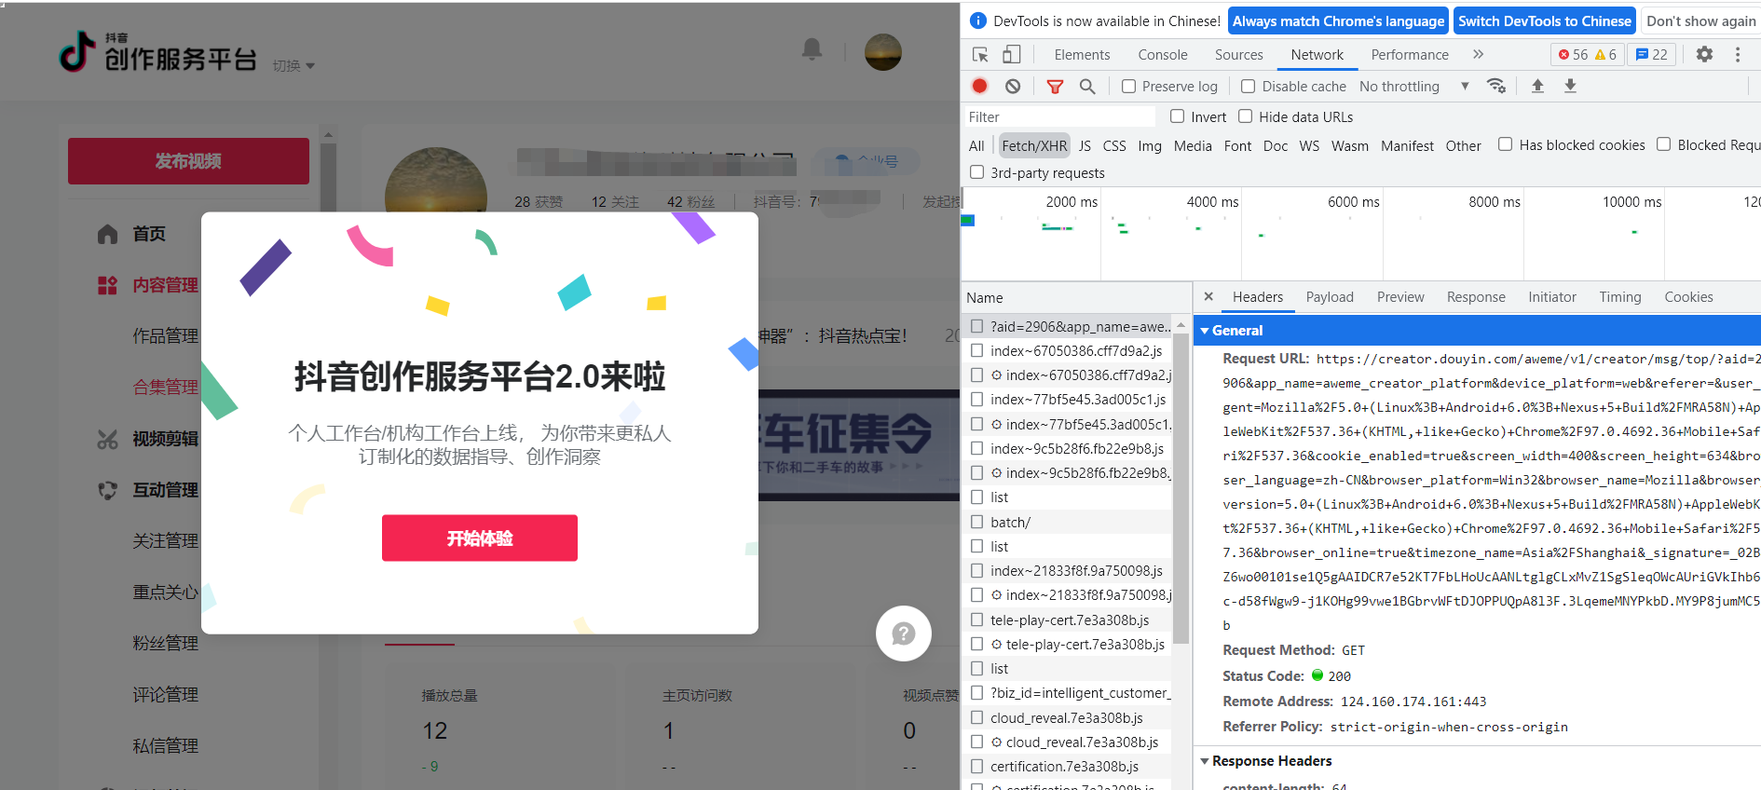
Task: Click the 视频剪辑 scissors icon
Action: click(108, 439)
